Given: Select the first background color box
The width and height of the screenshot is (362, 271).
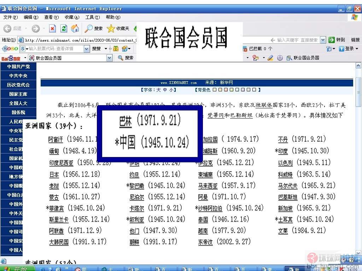Looking at the screenshot, I should pyautogui.click(x=215, y=90).
